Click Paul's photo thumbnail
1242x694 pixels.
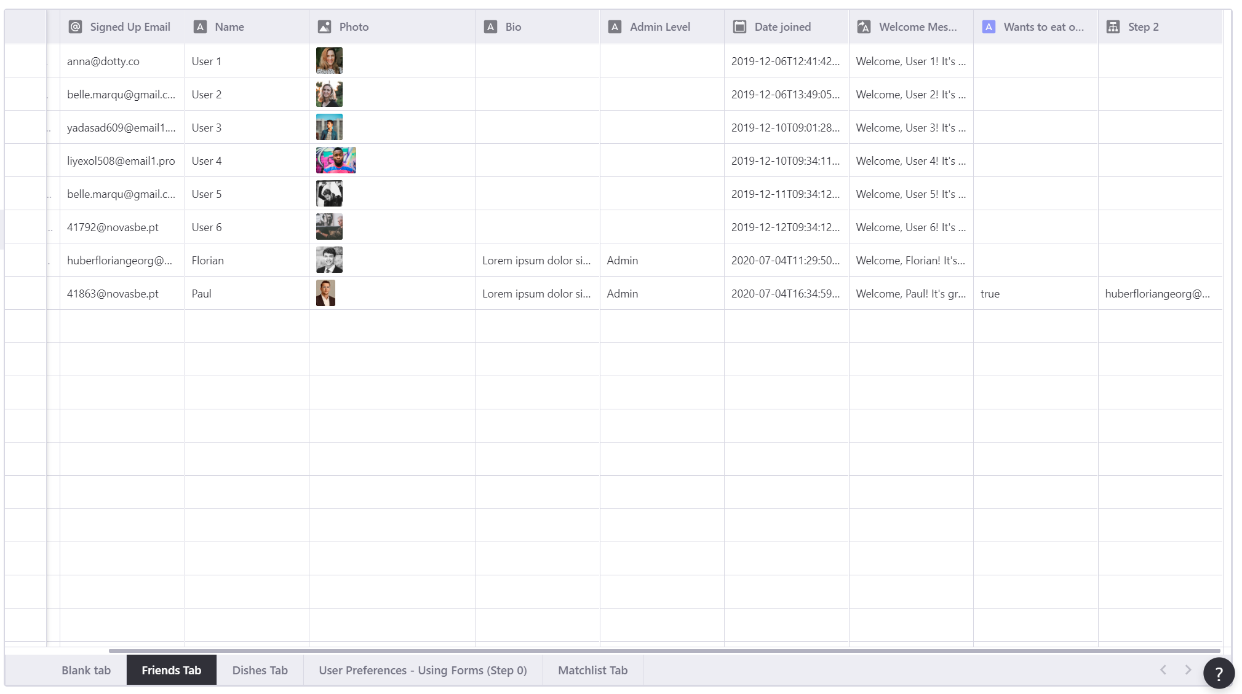coord(325,293)
